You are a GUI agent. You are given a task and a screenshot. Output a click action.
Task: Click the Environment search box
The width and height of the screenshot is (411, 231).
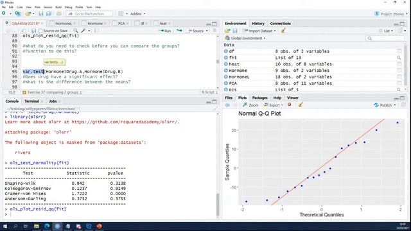pos(385,38)
